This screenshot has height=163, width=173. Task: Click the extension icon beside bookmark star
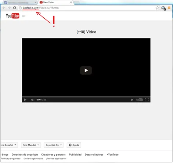pyautogui.click(x=163, y=8)
